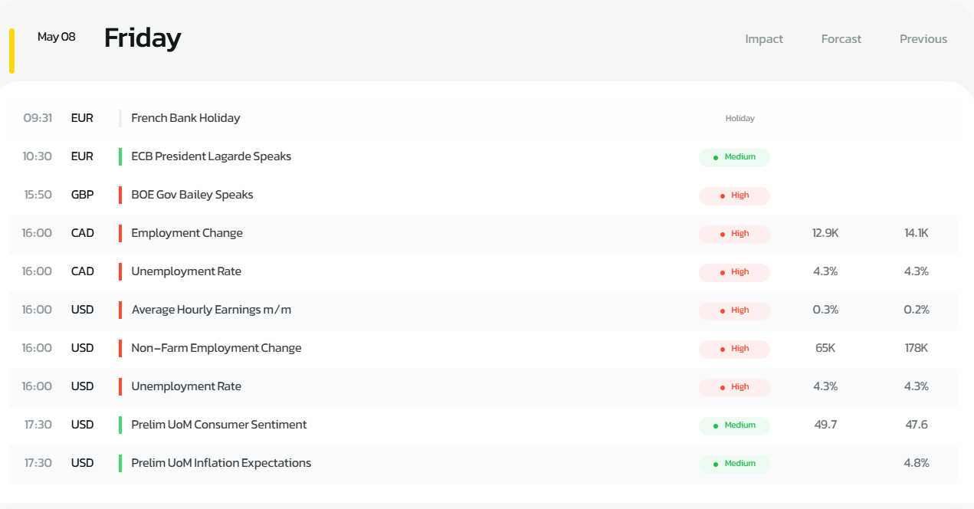
Task: Click the High badge on CAD Employment Change row
Action: point(734,234)
